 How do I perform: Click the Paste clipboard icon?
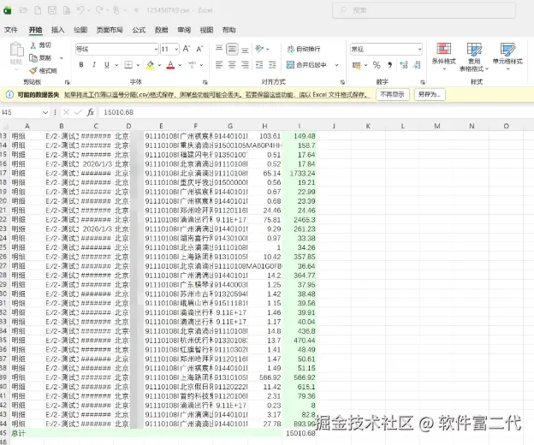(x=16, y=50)
